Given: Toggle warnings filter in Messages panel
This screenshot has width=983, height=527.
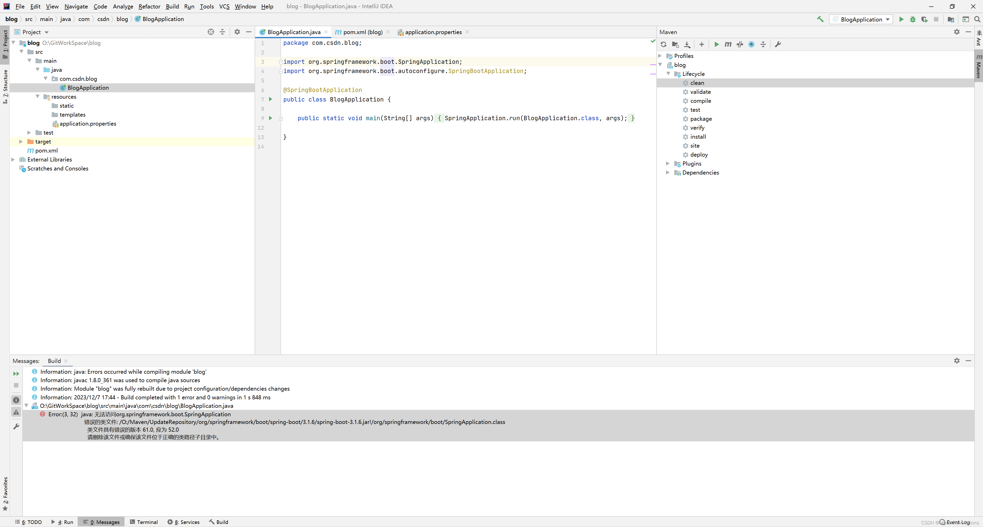Looking at the screenshot, I should click(16, 412).
